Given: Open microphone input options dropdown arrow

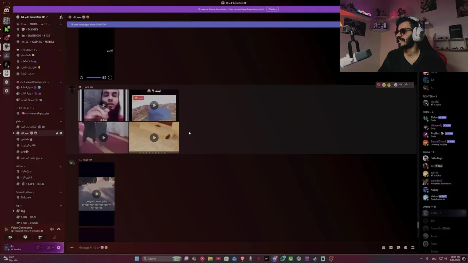Looking at the screenshot, I should coord(42,248).
